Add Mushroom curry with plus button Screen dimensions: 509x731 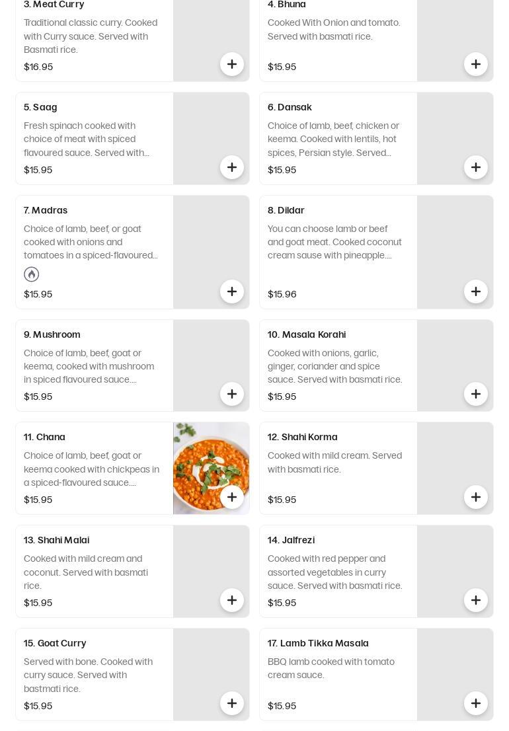coord(231,394)
